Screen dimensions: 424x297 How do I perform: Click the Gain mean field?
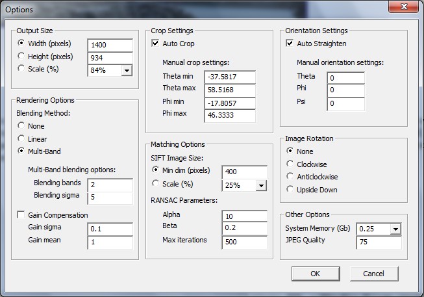[110, 242]
